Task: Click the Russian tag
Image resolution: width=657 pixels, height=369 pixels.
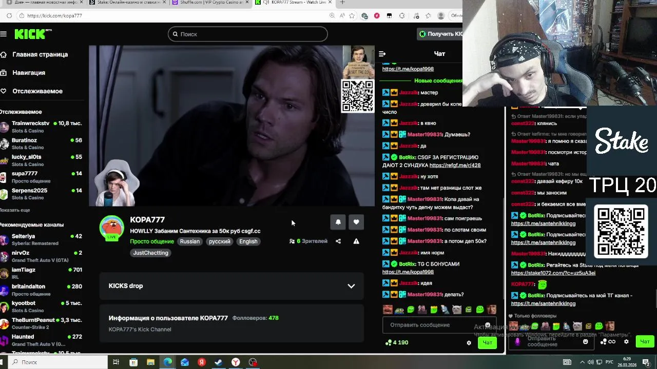Action: (190, 241)
